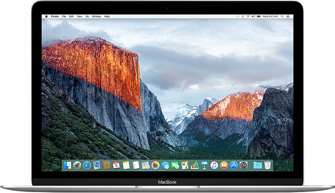Viewport: 335px width, 193px height.
Task: Launch Safari compass icon
Action: pyautogui.click(x=87, y=165)
